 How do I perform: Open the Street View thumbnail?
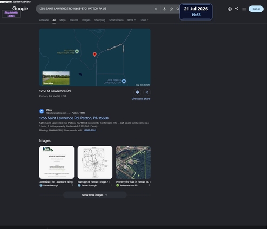pos(56,78)
